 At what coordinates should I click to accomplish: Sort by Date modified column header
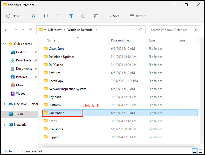(121, 40)
